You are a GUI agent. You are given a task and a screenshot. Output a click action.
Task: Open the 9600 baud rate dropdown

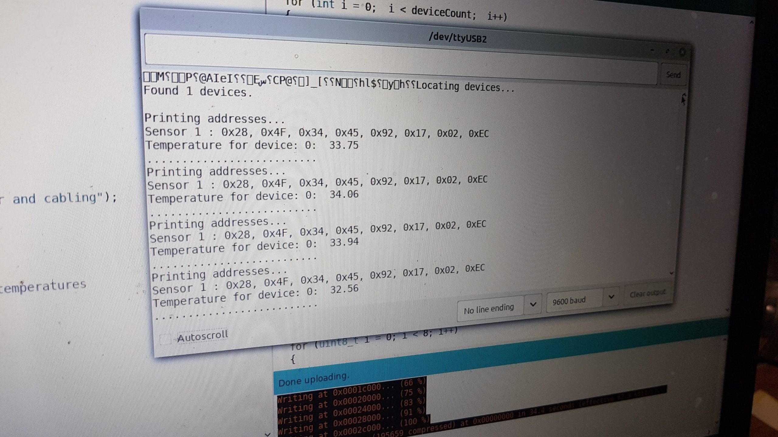583,299
